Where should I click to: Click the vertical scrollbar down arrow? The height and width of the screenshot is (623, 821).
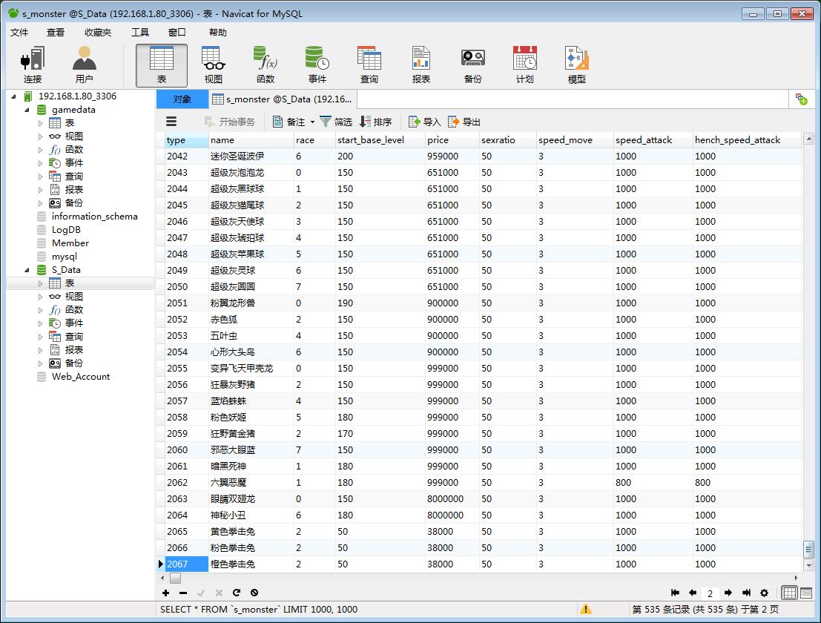pyautogui.click(x=808, y=565)
